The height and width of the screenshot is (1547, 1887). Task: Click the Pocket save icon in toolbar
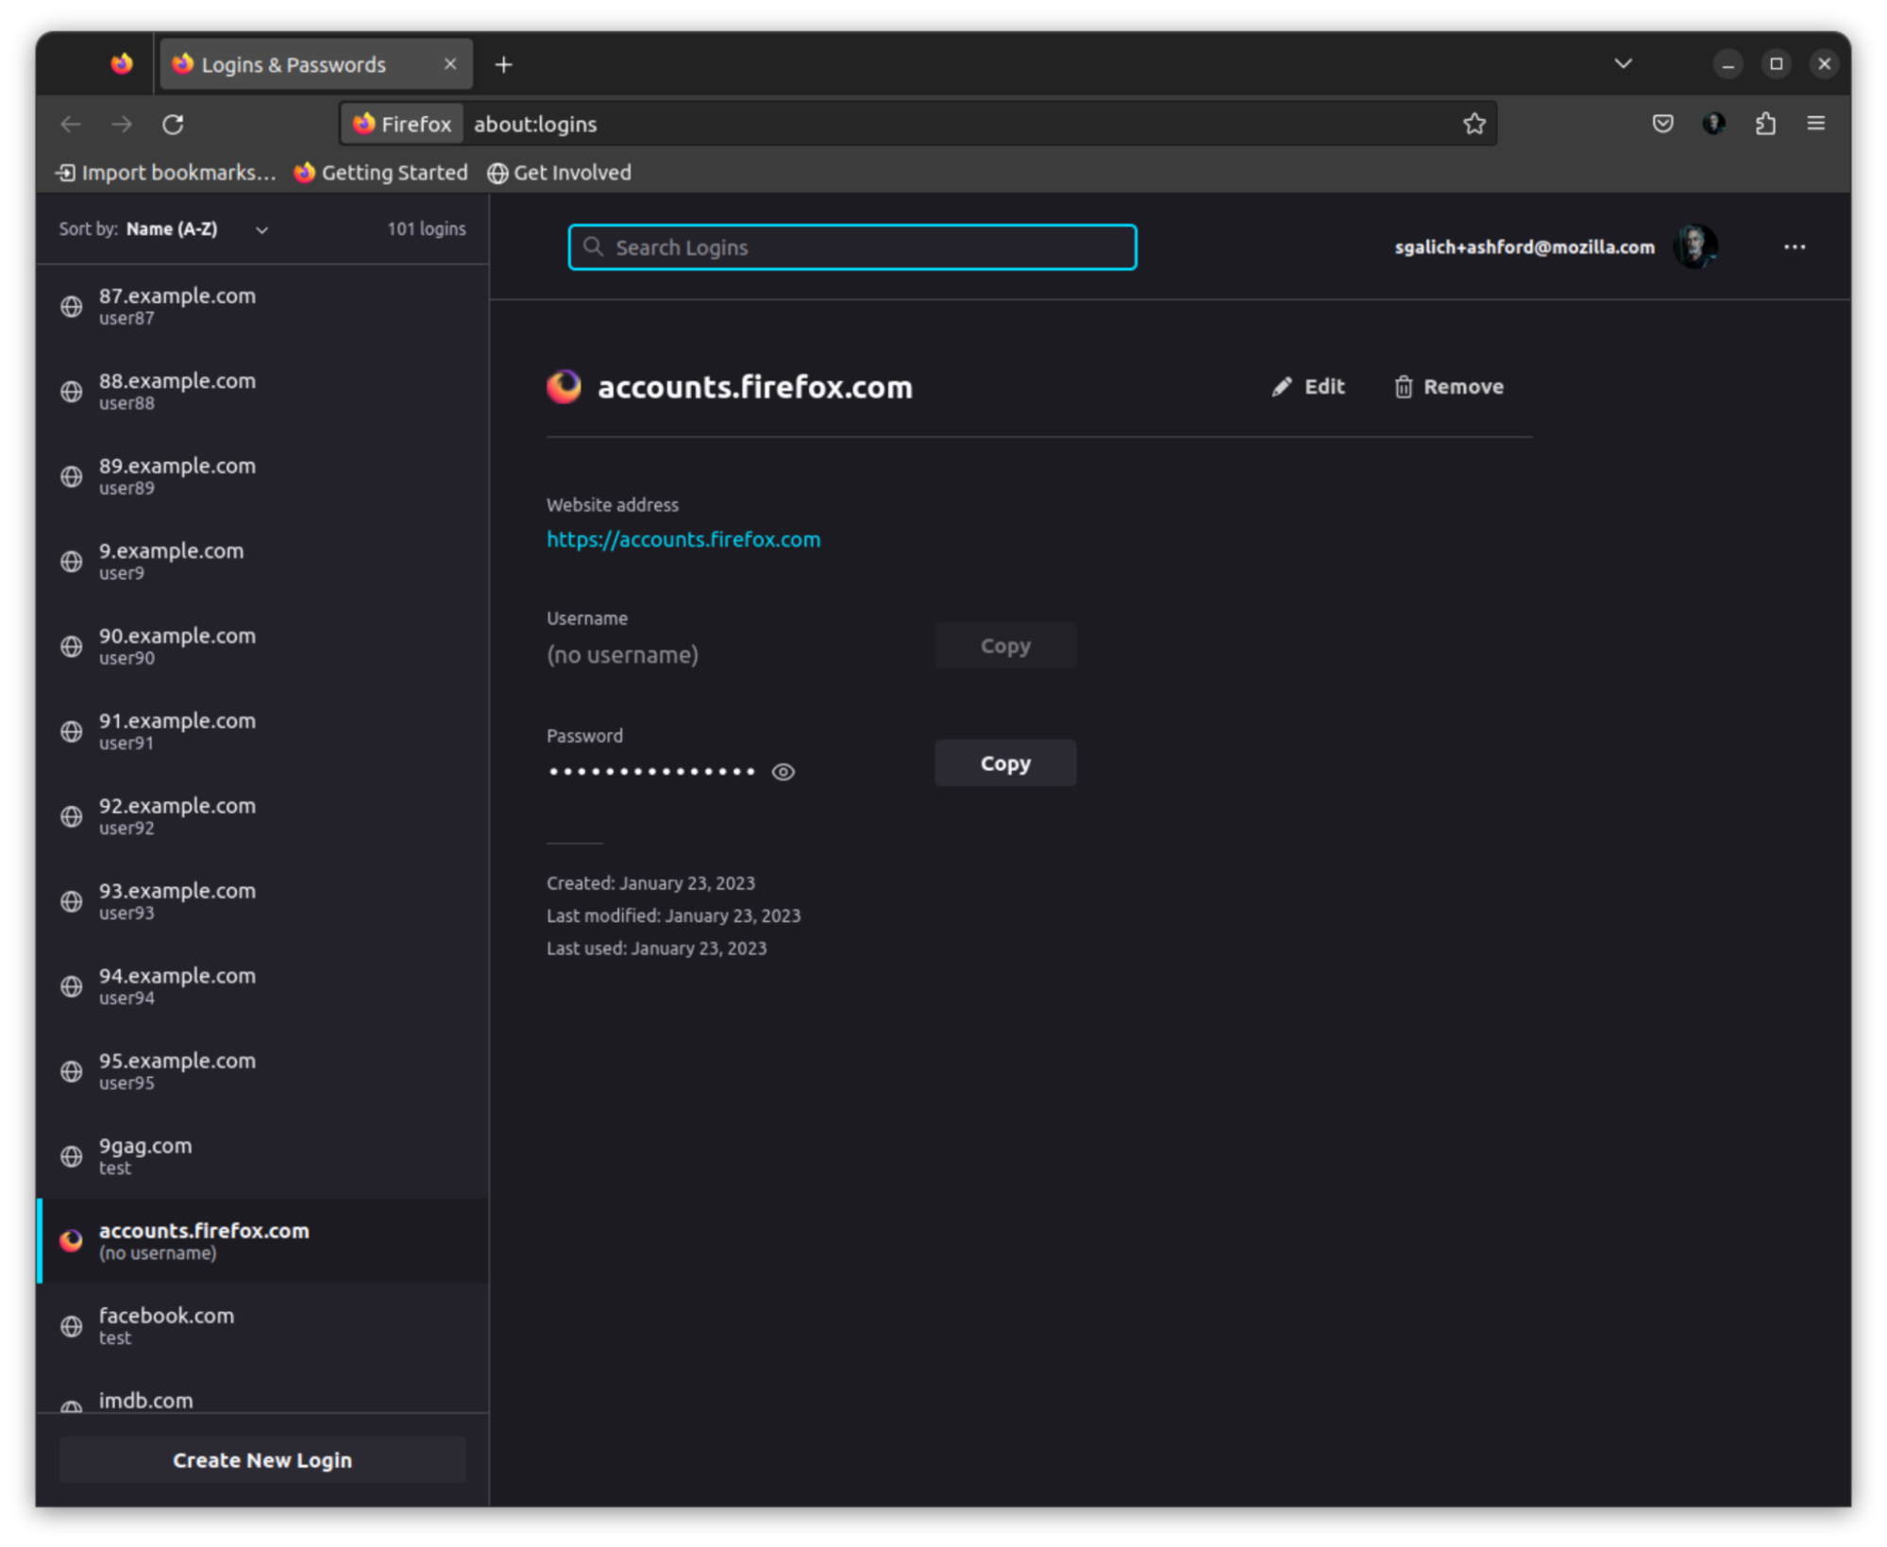[1662, 124]
